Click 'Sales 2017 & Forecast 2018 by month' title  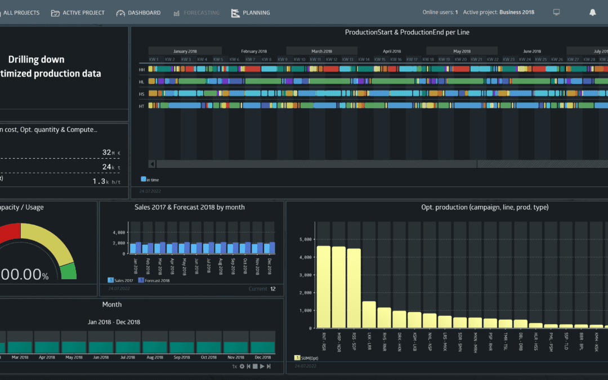[x=190, y=207]
